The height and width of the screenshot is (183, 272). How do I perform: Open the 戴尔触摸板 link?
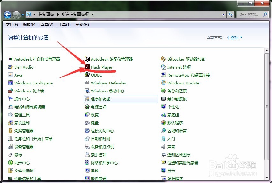tap(177, 99)
